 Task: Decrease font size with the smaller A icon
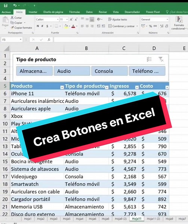coord(76,19)
